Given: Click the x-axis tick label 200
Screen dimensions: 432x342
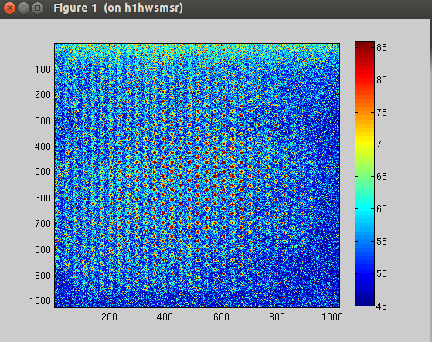Looking at the screenshot, I should click(110, 317).
